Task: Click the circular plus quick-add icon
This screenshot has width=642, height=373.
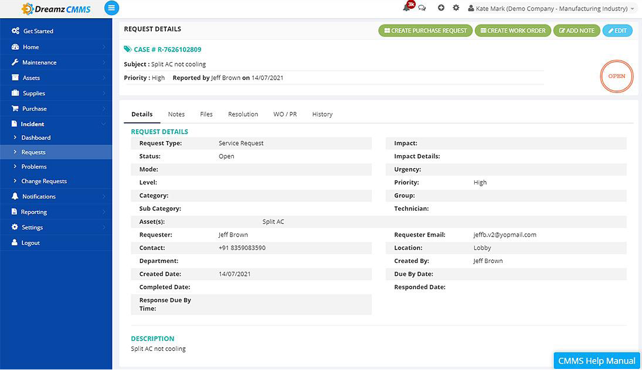Action: (x=440, y=8)
